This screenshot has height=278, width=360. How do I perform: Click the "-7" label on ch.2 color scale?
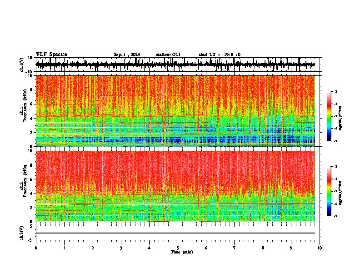click(x=335, y=216)
